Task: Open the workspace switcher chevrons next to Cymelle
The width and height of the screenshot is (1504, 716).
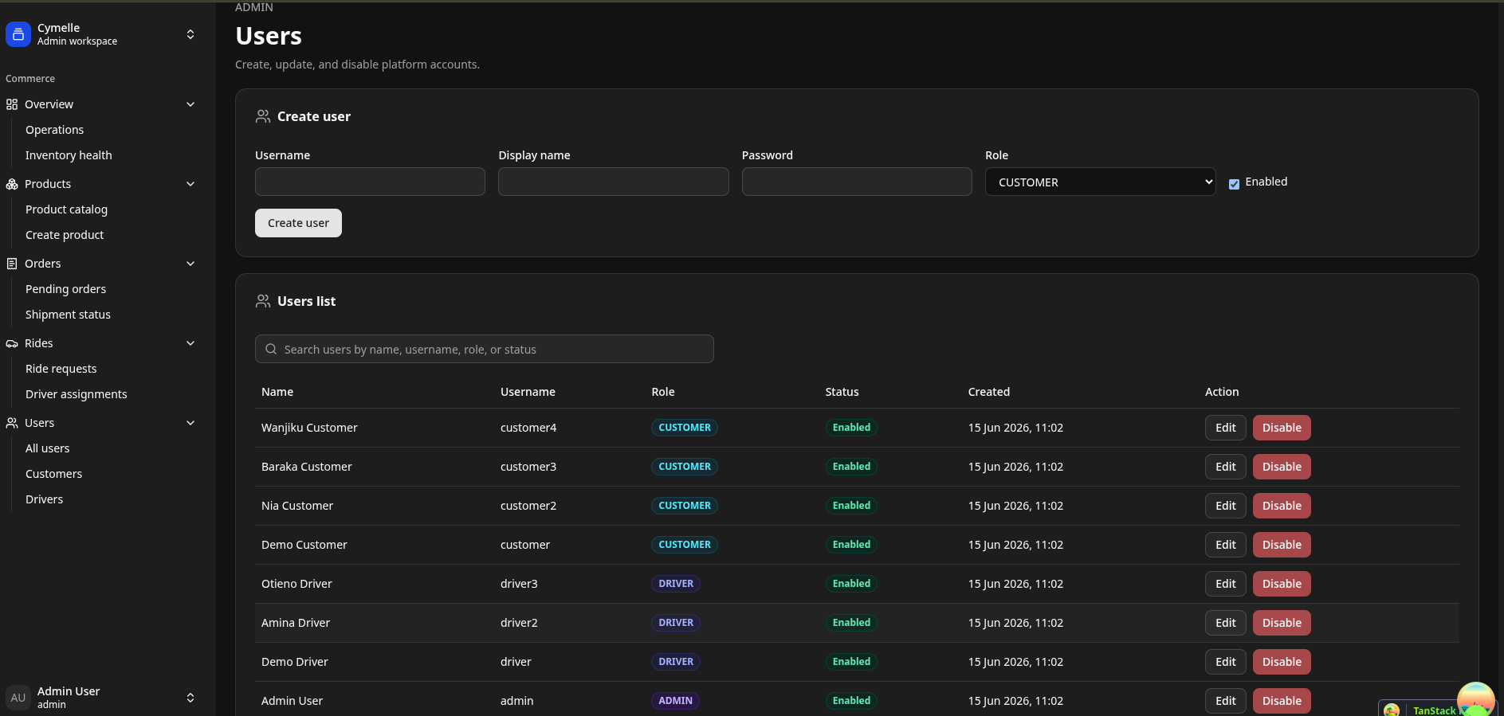Action: (190, 34)
